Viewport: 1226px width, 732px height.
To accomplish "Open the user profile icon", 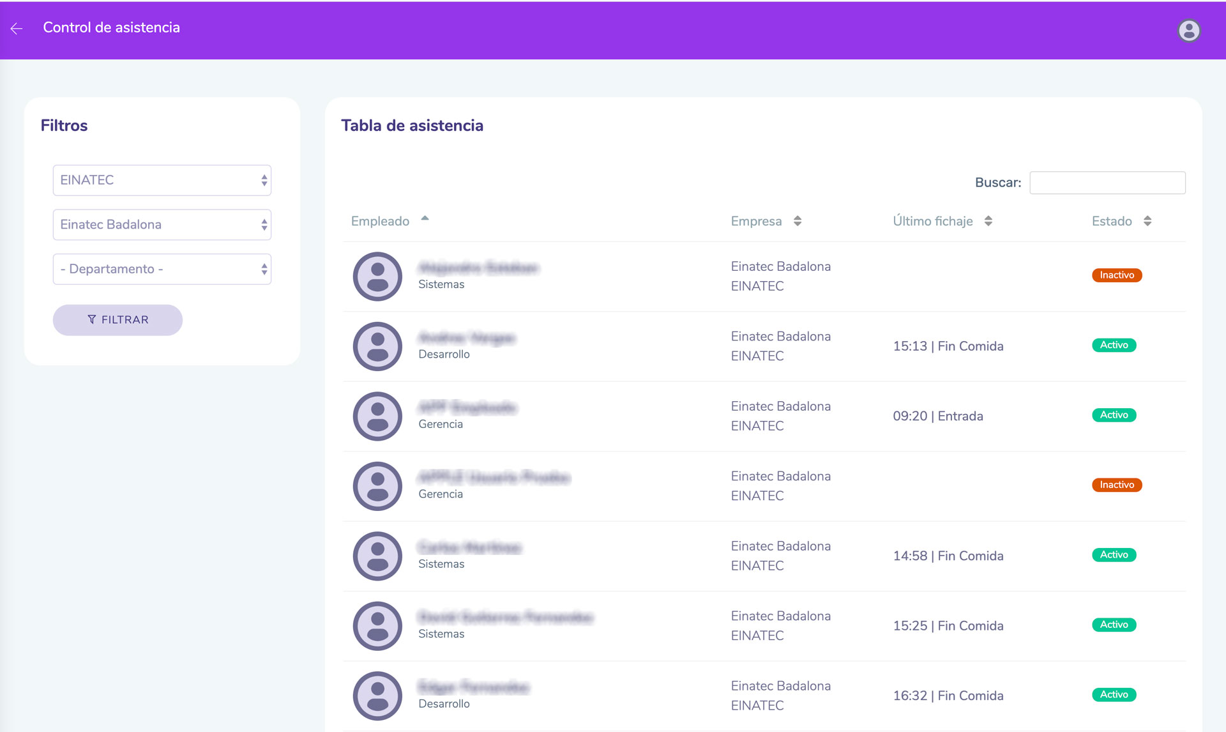I will (x=1188, y=30).
